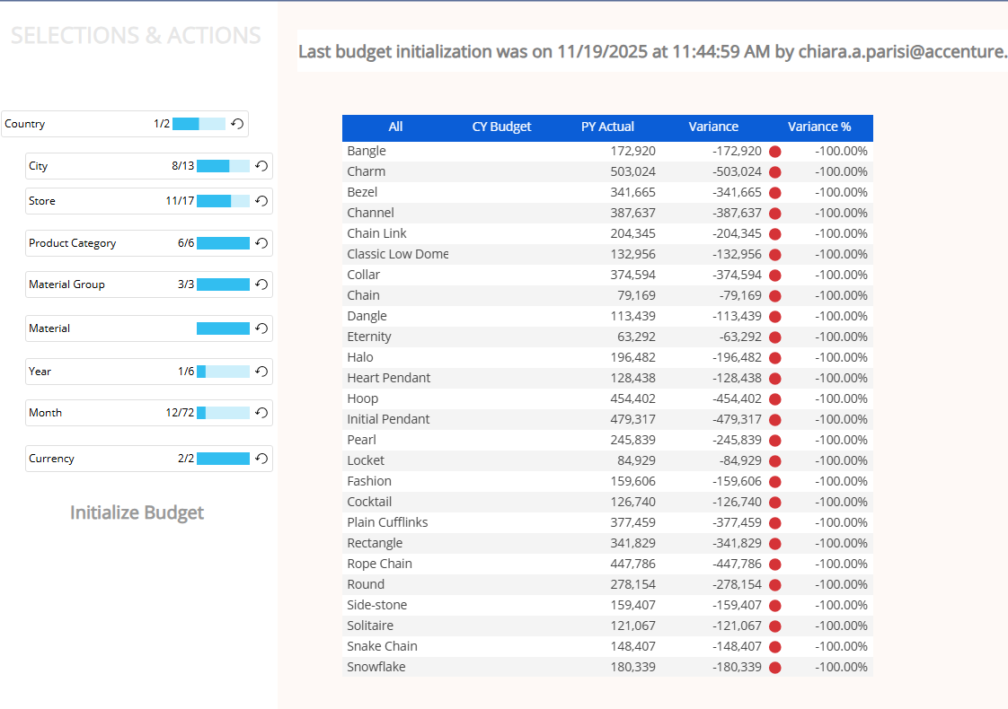Screen dimensions: 1008x709
Task: Select the Channel row label
Action: [370, 213]
